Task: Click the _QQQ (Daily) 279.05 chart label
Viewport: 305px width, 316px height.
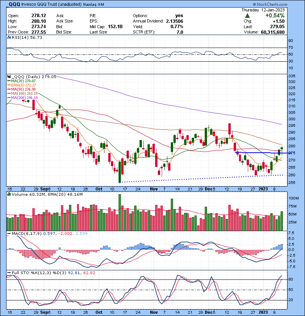Action: 34,77
